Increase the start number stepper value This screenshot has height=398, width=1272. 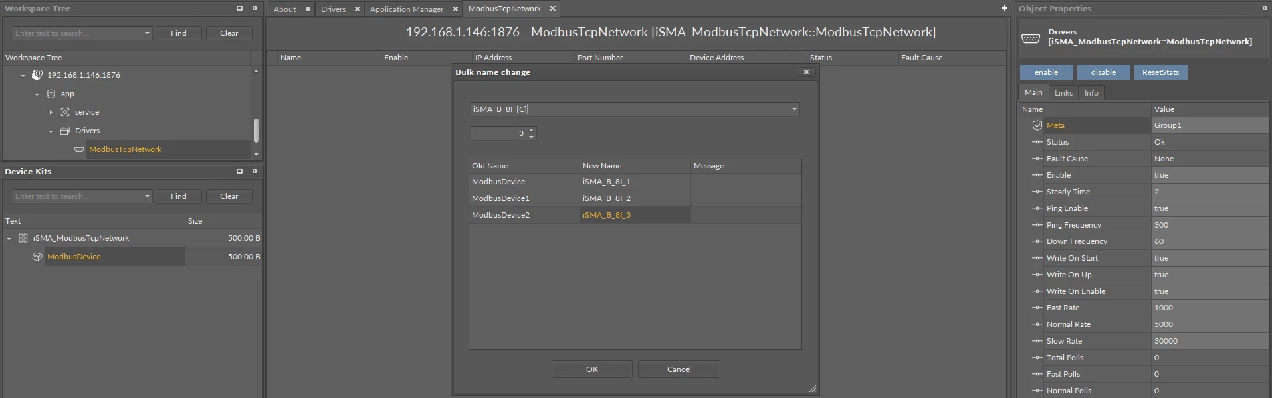[531, 130]
